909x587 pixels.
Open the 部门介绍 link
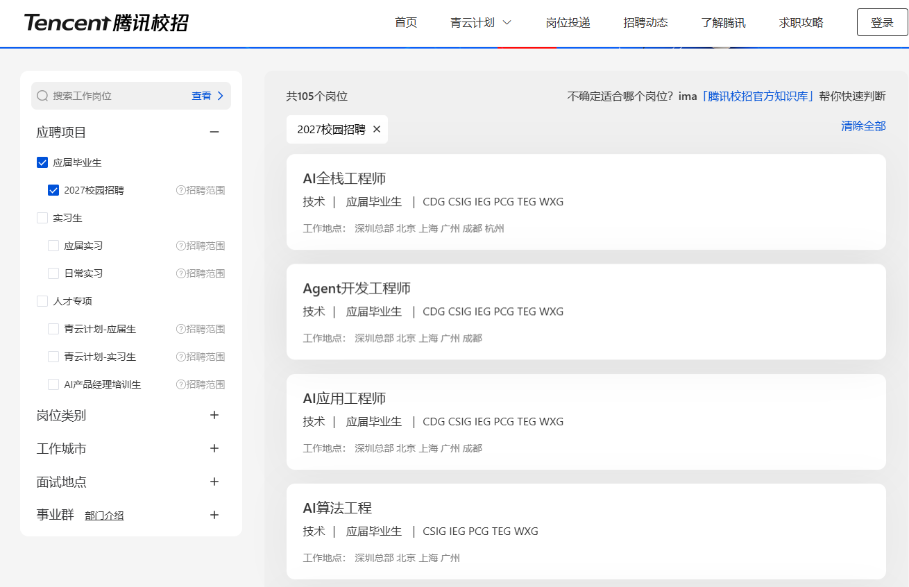click(104, 516)
